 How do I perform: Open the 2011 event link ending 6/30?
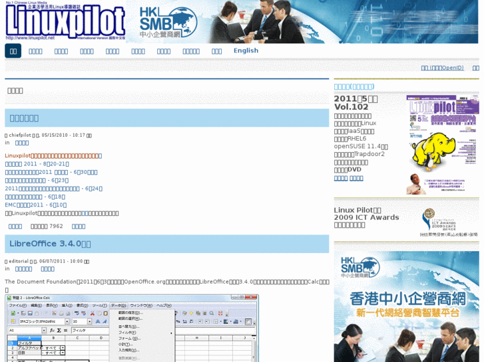tap(51, 172)
